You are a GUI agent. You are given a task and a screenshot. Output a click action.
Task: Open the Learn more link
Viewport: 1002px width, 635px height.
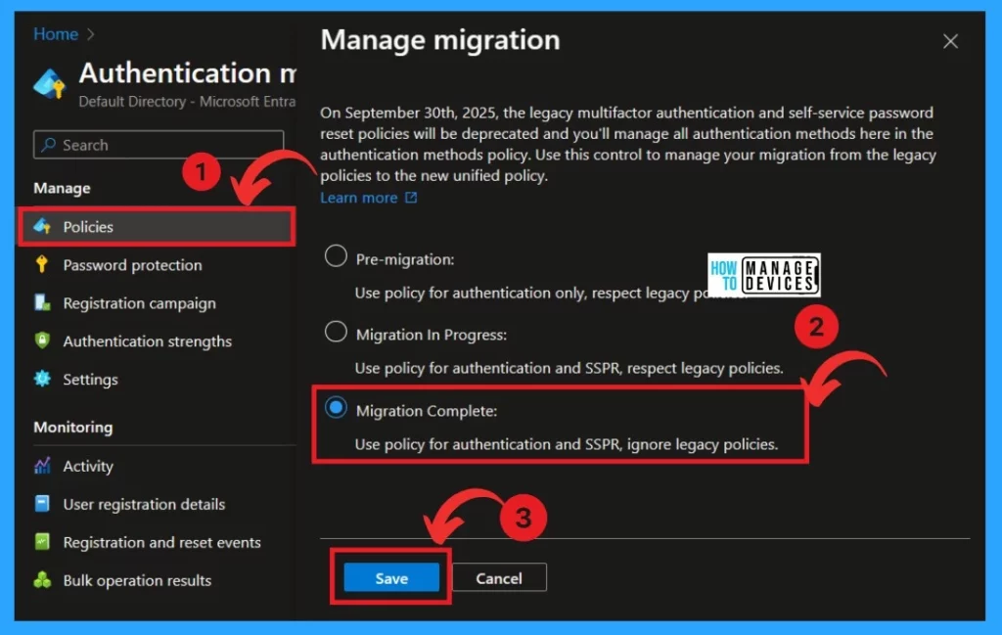click(359, 198)
